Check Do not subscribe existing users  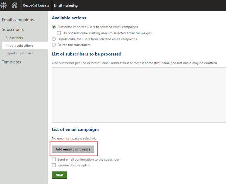(59, 33)
